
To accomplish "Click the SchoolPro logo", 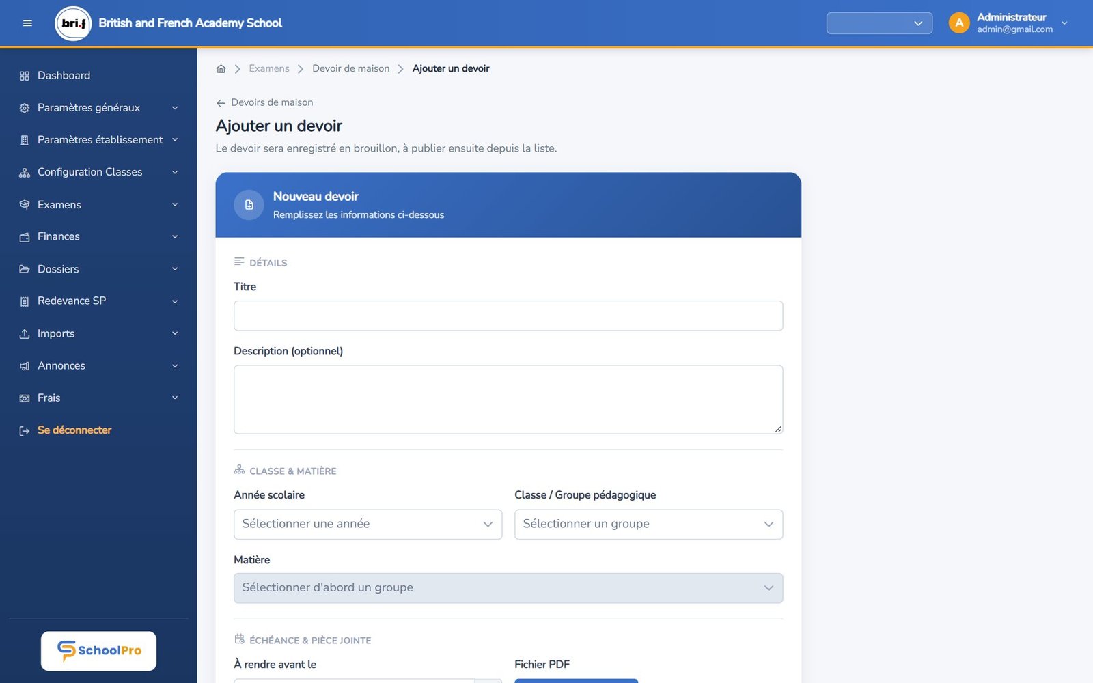I will pyautogui.click(x=98, y=651).
